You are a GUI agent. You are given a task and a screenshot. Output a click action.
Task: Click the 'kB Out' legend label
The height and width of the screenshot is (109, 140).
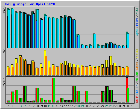(x=137, y=77)
